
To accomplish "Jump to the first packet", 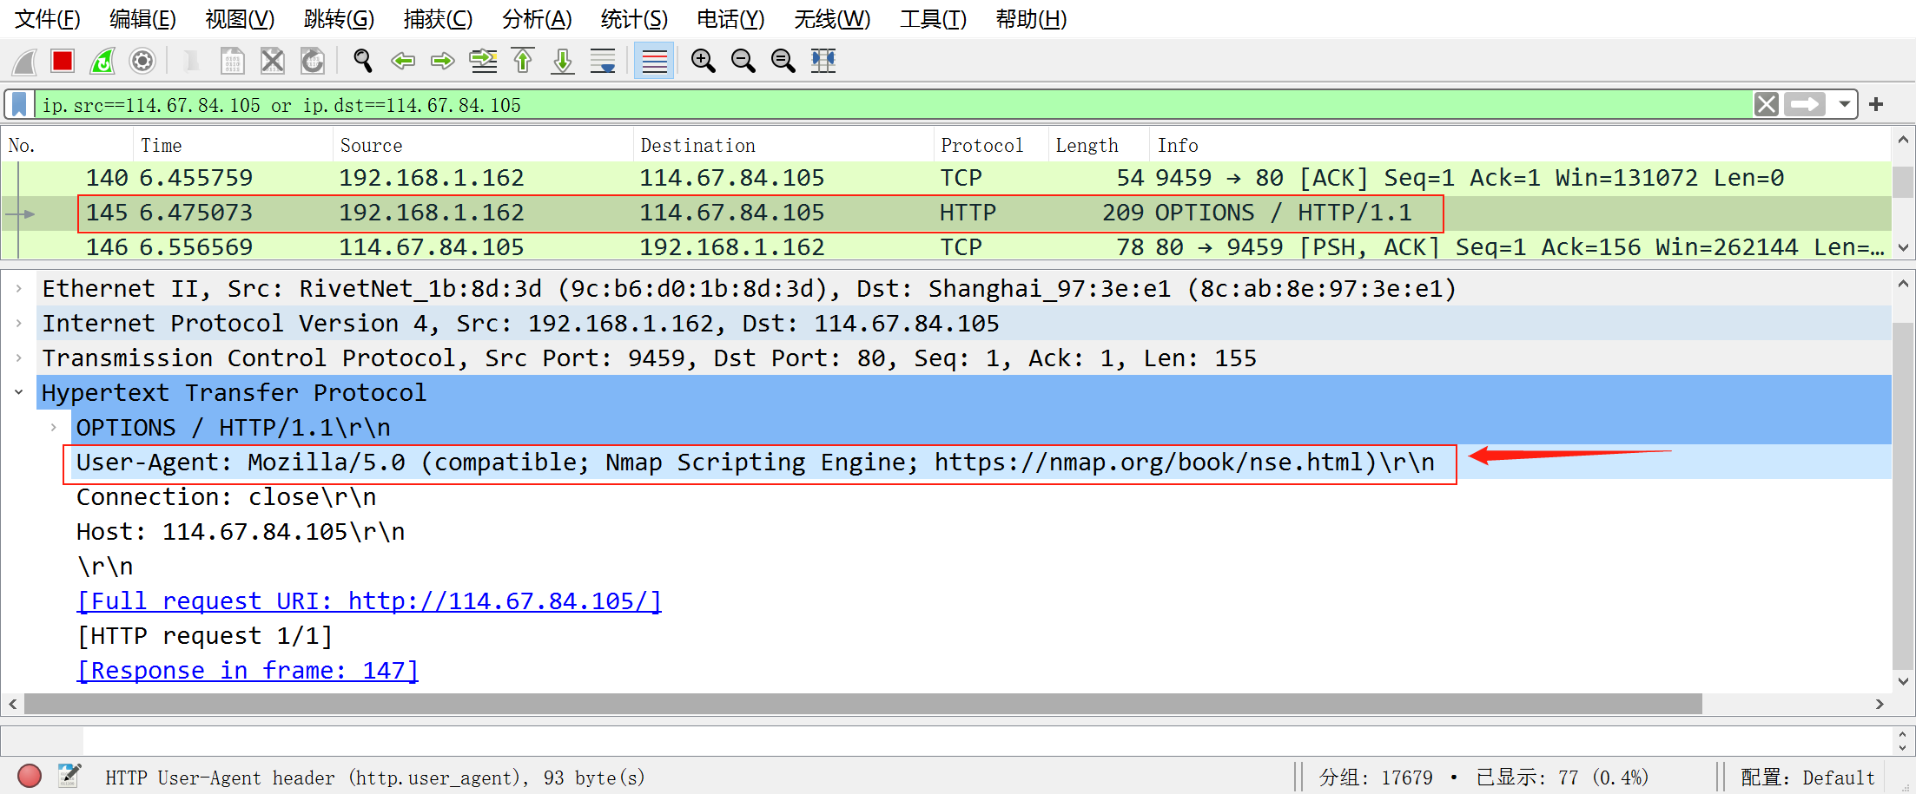I will click(x=522, y=61).
